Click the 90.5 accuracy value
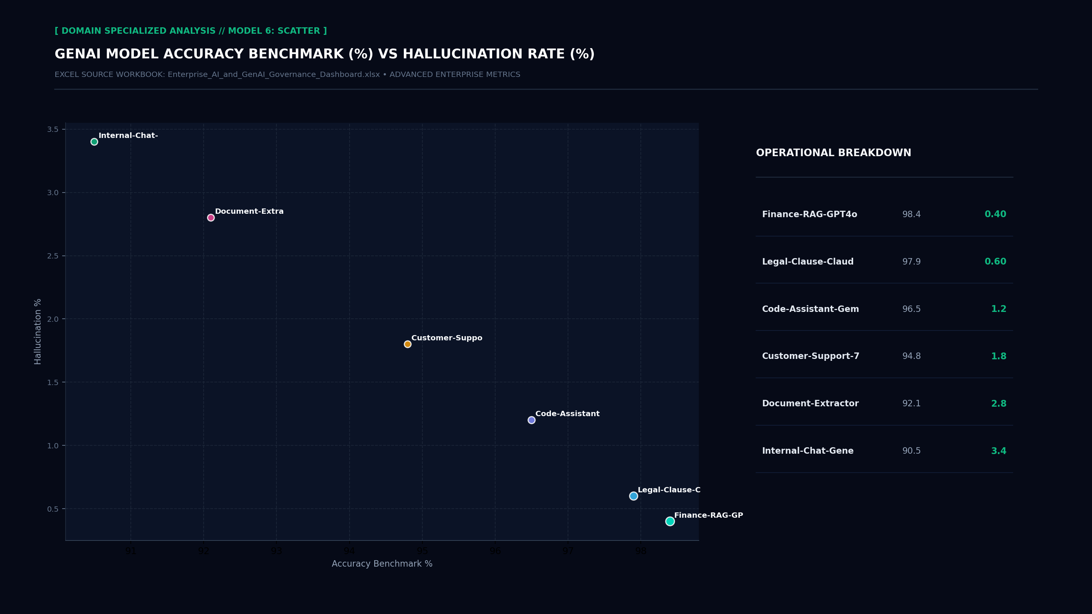Screen dimensions: 1092x614 912,451
